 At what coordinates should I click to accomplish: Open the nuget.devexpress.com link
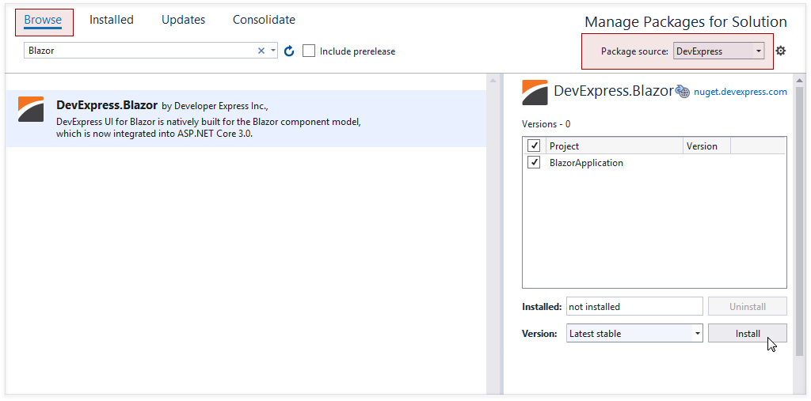pos(741,92)
